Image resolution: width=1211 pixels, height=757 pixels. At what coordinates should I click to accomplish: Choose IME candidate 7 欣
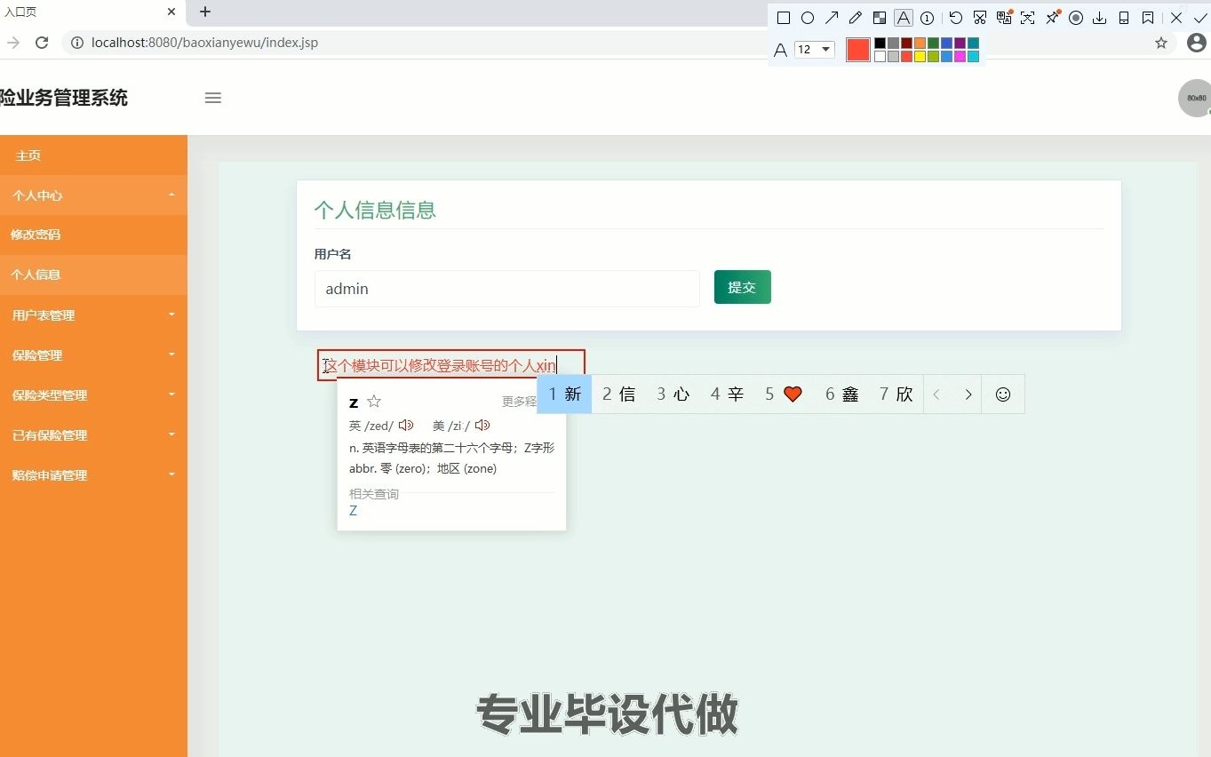(x=896, y=394)
